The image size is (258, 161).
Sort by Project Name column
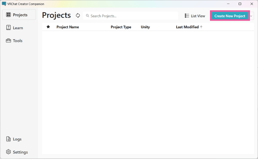(x=68, y=27)
